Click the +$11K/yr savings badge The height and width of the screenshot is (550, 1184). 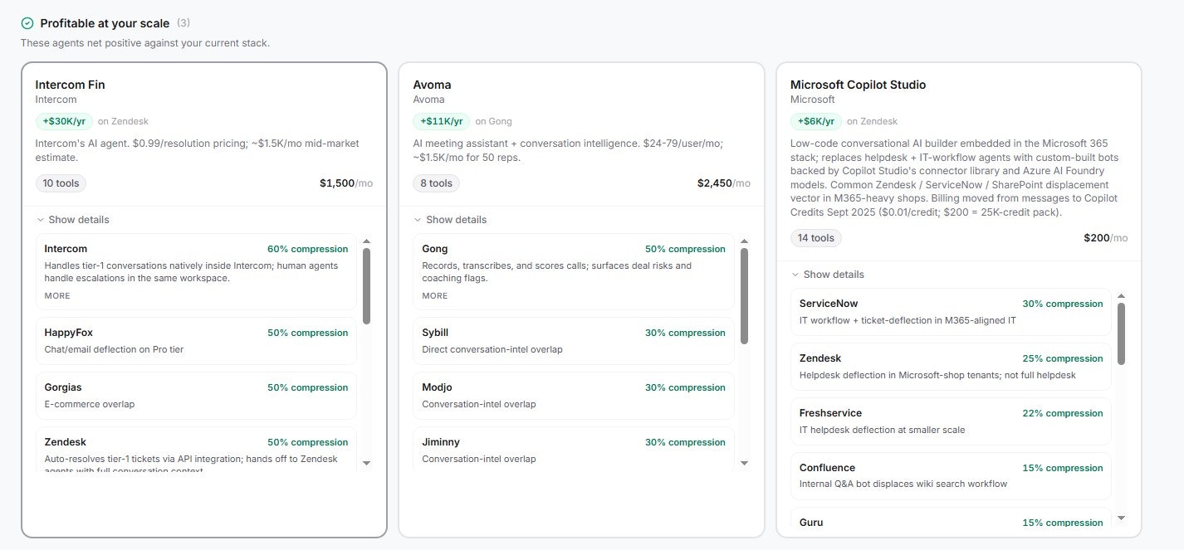coord(442,121)
